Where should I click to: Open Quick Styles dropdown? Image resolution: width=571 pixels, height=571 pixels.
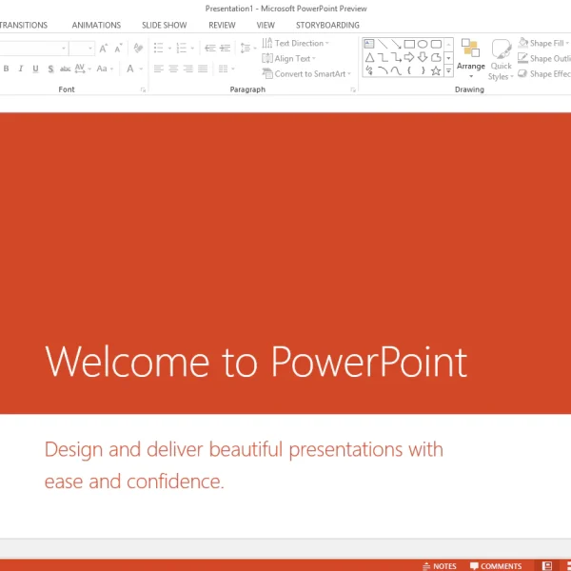pos(502,59)
